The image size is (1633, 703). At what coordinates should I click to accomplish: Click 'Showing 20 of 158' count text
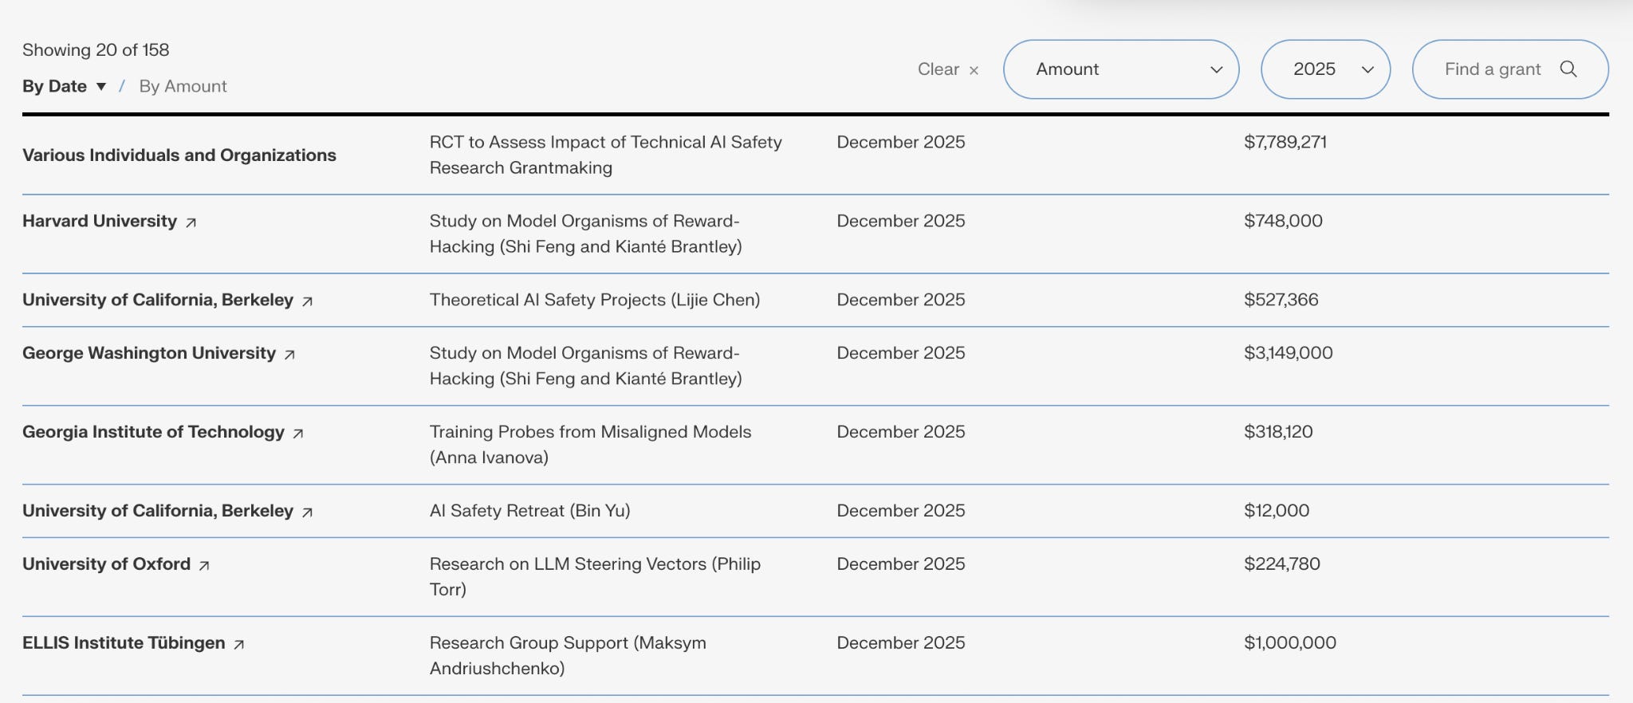(x=96, y=49)
